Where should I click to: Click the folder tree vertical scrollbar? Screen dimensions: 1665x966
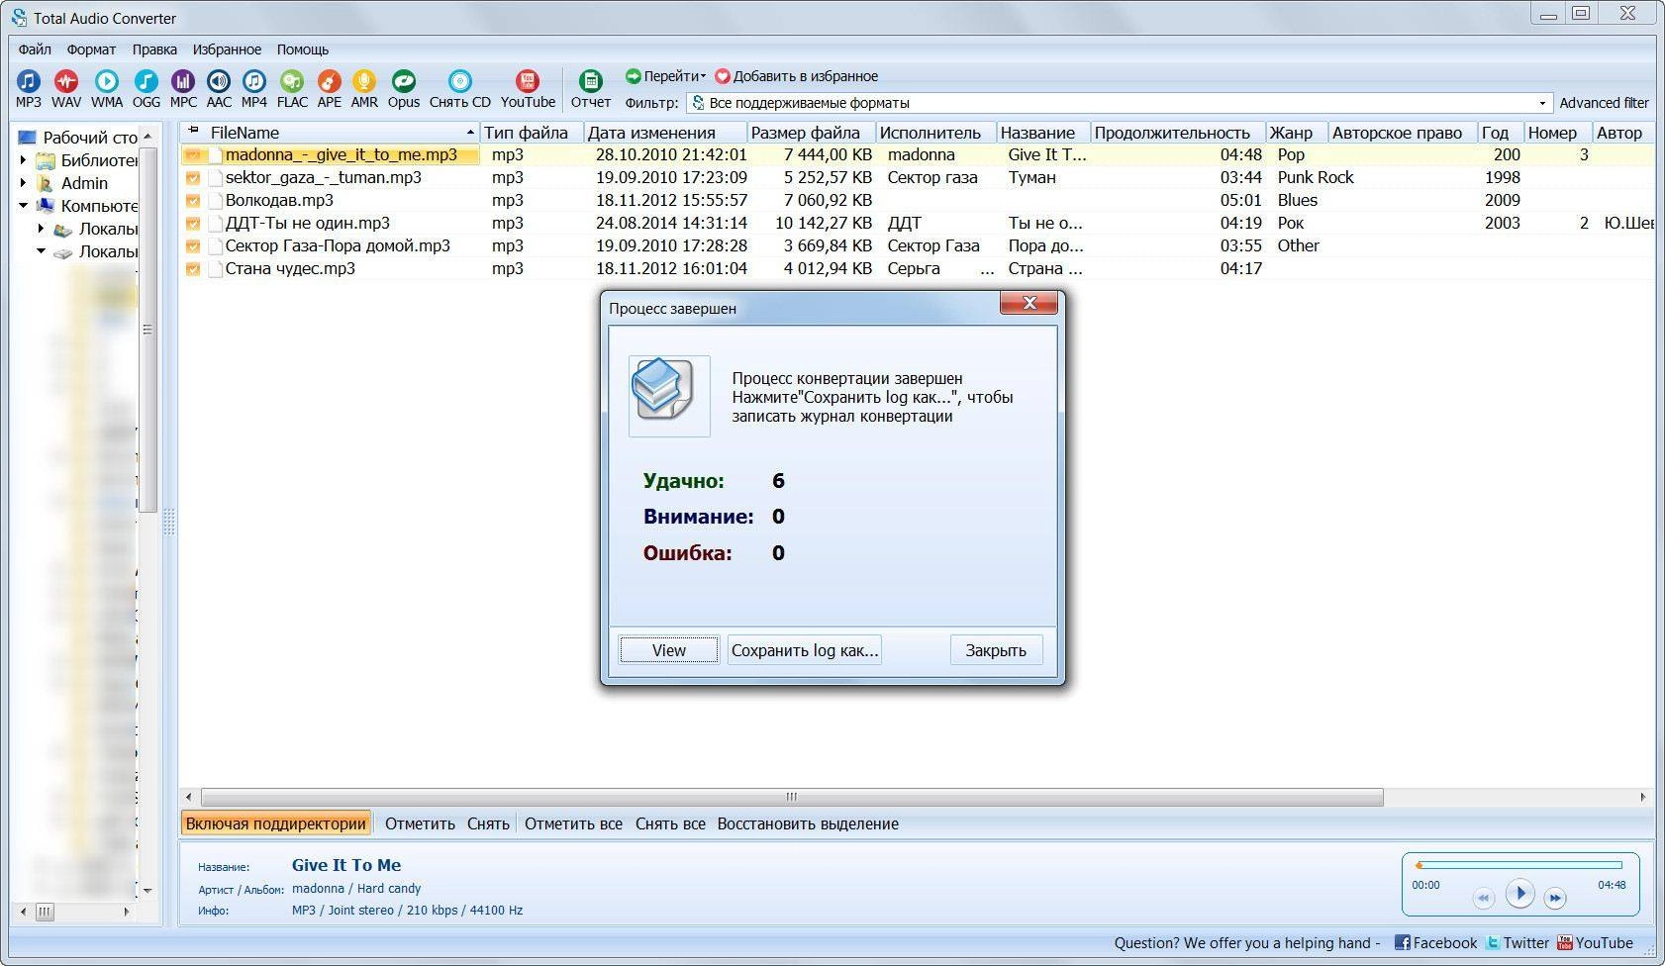click(147, 330)
